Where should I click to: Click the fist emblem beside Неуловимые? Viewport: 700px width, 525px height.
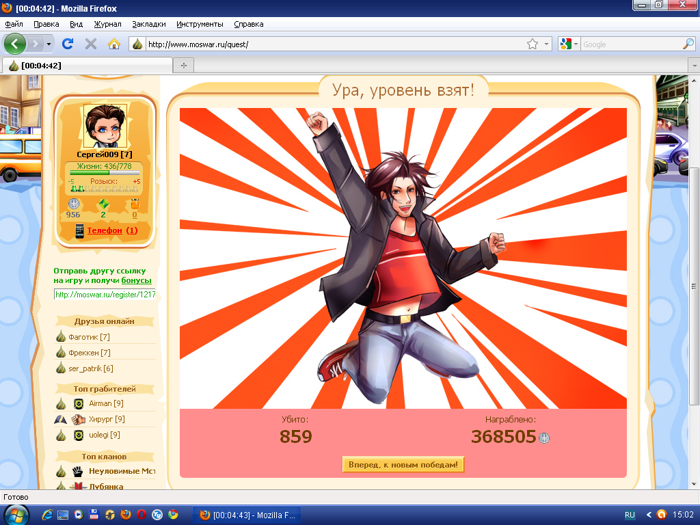[78, 471]
